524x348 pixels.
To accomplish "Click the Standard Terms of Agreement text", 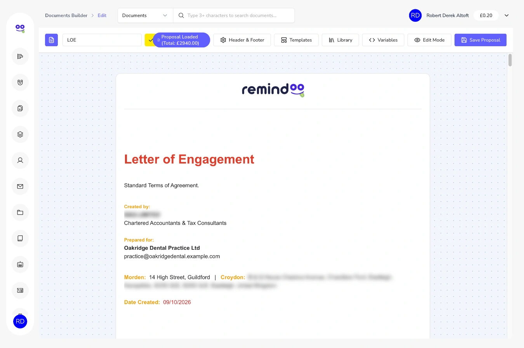I will [161, 185].
